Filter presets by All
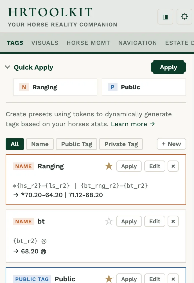 [x=15, y=144]
